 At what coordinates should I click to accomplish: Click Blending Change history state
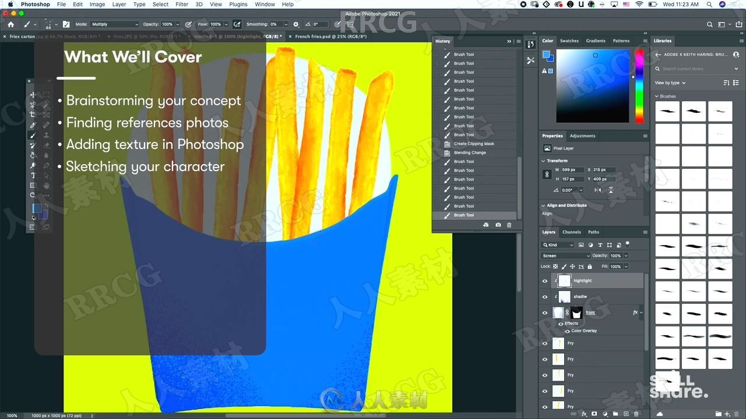point(470,152)
